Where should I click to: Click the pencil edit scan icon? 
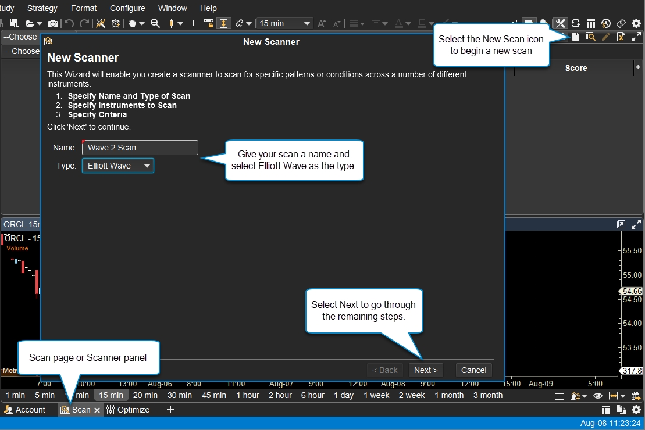click(605, 37)
